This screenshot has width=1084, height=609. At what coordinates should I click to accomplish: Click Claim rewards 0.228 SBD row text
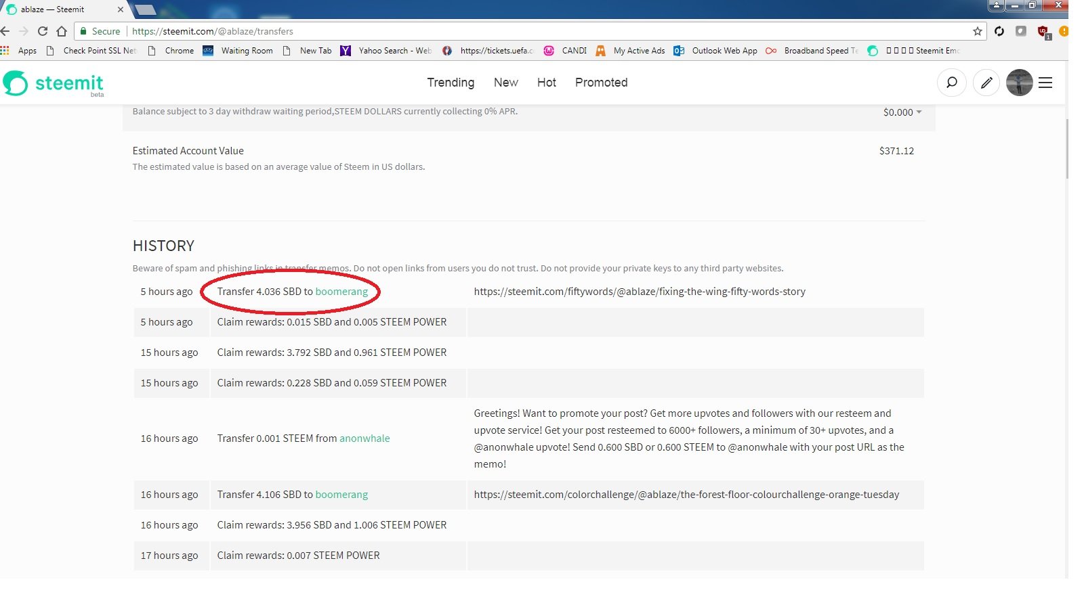coord(332,383)
